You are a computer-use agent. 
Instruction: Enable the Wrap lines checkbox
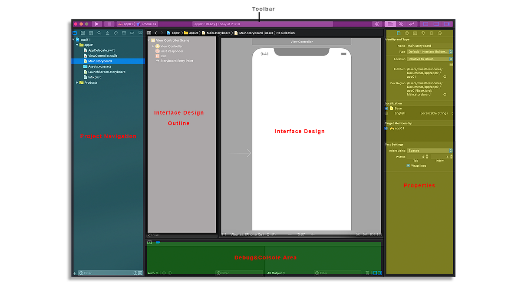408,165
